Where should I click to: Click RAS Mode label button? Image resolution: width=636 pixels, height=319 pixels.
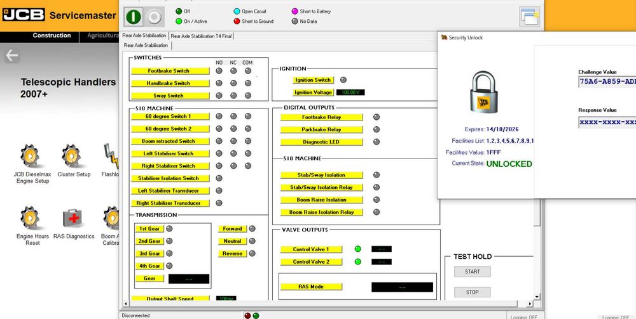click(x=311, y=287)
